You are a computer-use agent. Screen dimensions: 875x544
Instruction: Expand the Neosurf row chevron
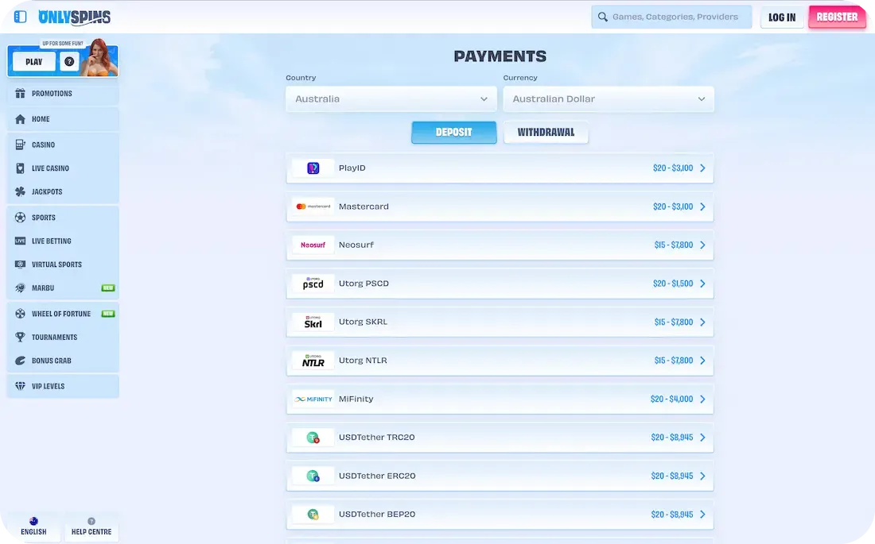tap(702, 245)
